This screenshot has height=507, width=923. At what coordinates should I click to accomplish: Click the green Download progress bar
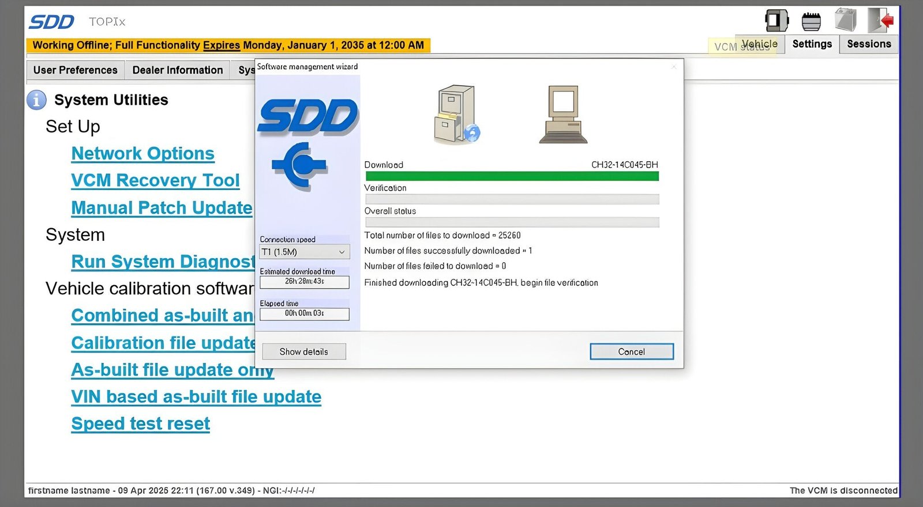pyautogui.click(x=512, y=176)
